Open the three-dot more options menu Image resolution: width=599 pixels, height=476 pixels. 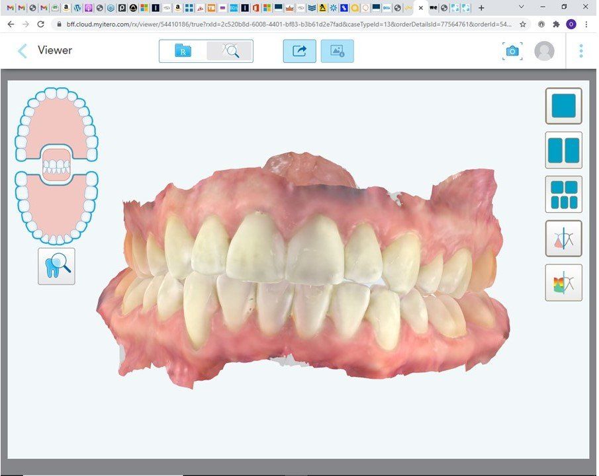coord(581,51)
